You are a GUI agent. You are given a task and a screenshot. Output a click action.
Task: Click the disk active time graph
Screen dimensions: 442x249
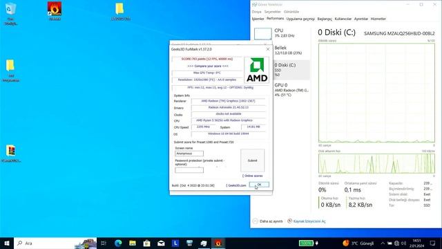[x=376, y=93]
